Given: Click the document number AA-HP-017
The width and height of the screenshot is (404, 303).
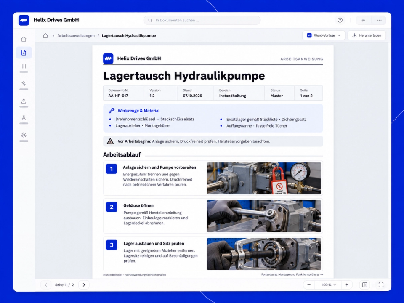Looking at the screenshot, I should [x=118, y=96].
